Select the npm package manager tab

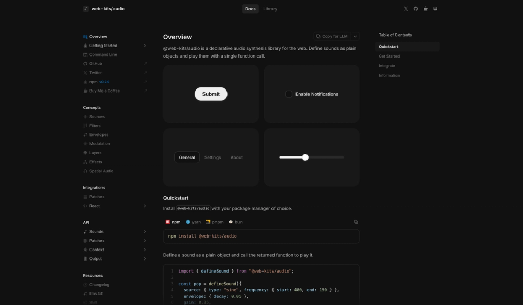[x=173, y=222]
